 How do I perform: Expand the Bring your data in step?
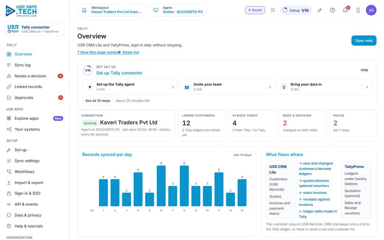(324, 87)
